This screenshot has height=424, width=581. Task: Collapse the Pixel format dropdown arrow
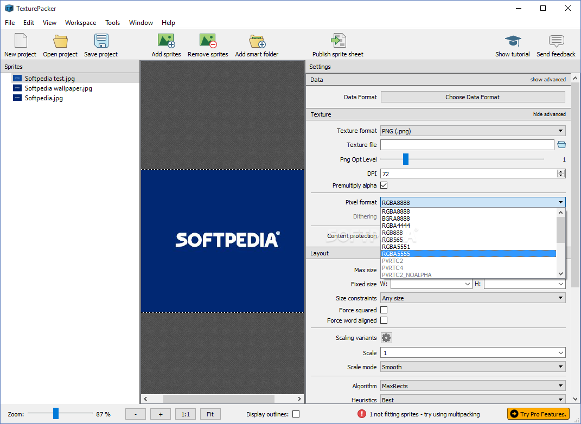(x=560, y=202)
